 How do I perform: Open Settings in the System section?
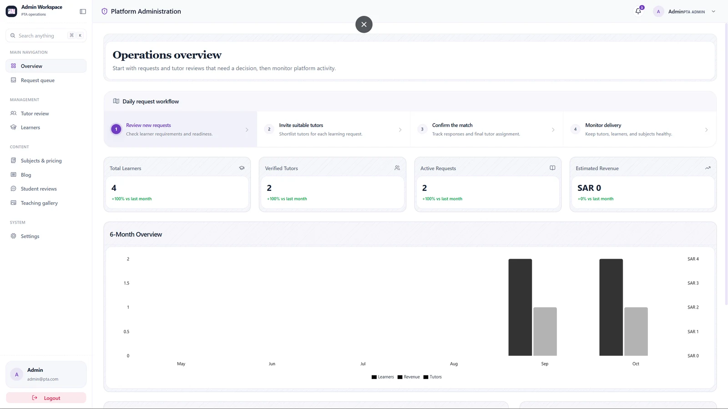(46, 236)
